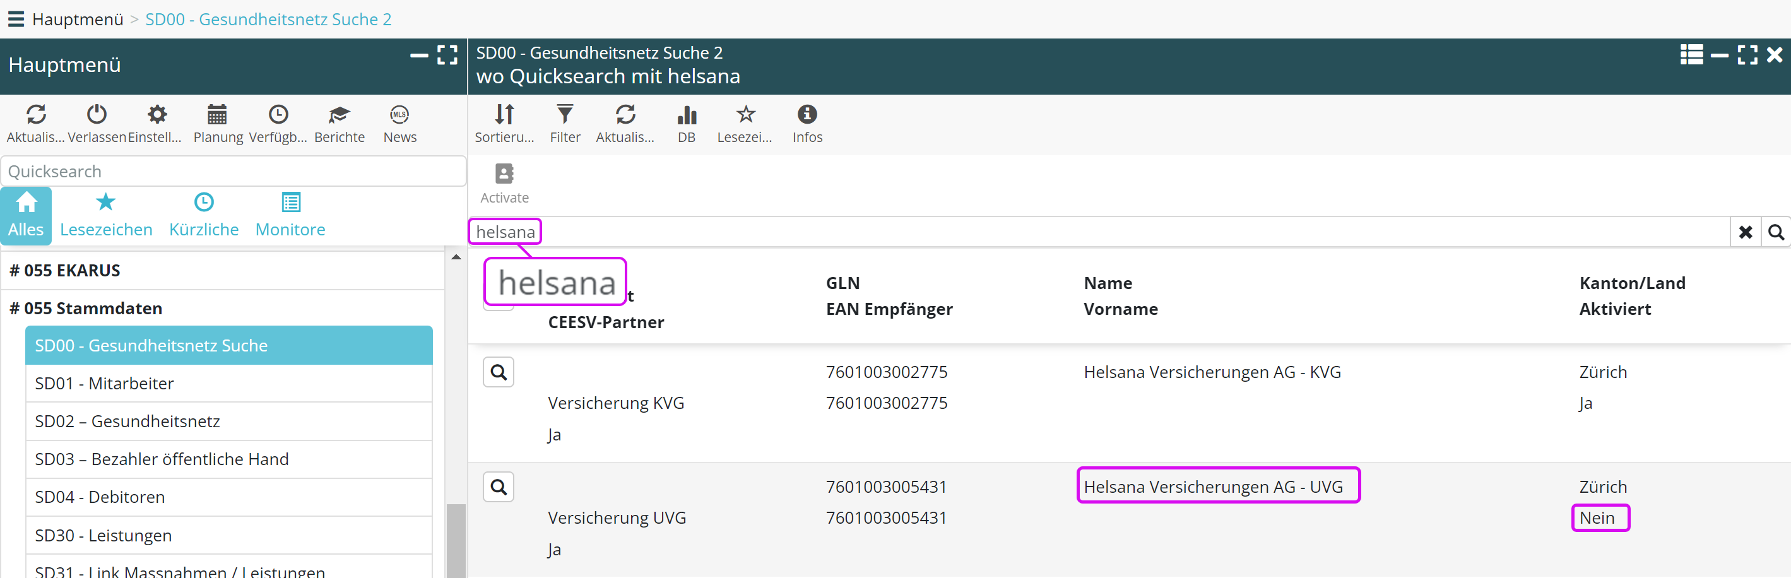Open the DB bar chart icon
The width and height of the screenshot is (1791, 578).
[686, 115]
